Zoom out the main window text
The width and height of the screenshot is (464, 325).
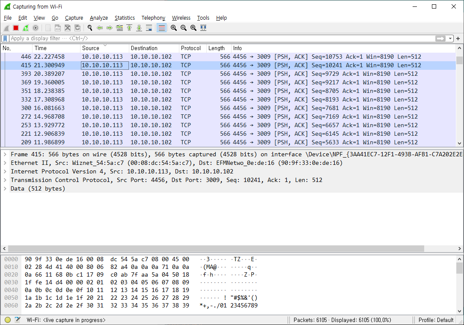(184, 28)
